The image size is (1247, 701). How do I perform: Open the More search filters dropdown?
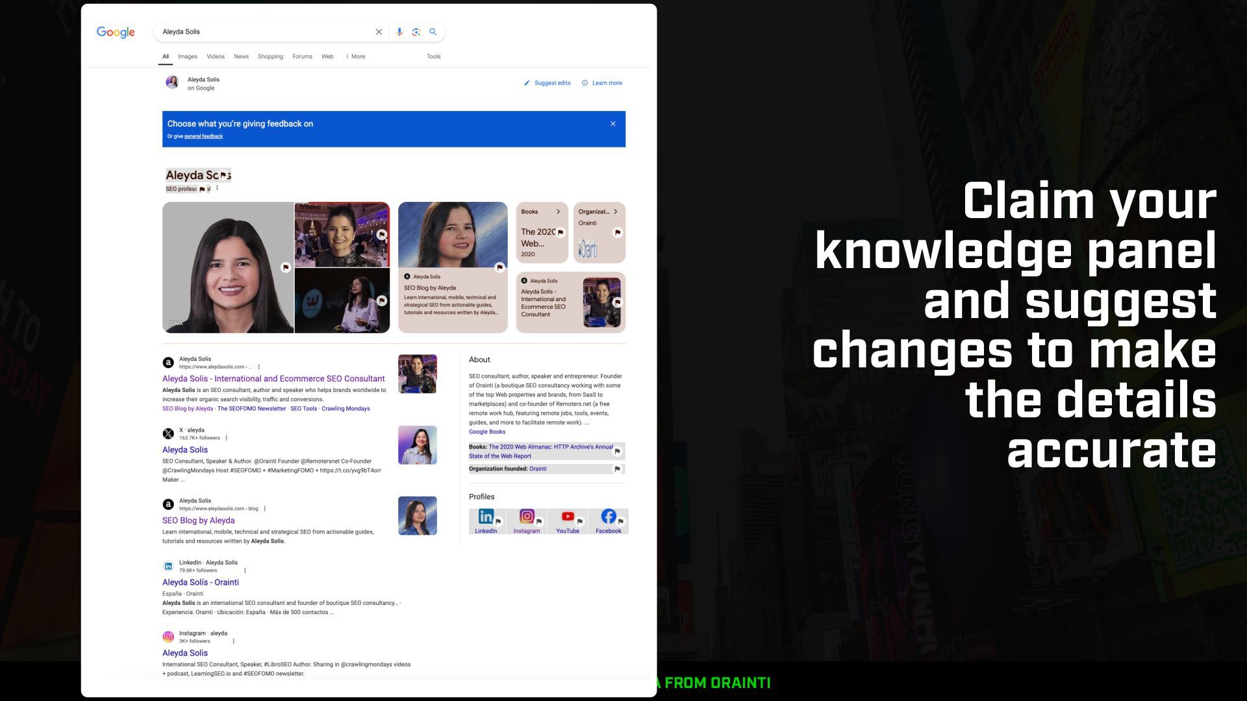point(355,56)
